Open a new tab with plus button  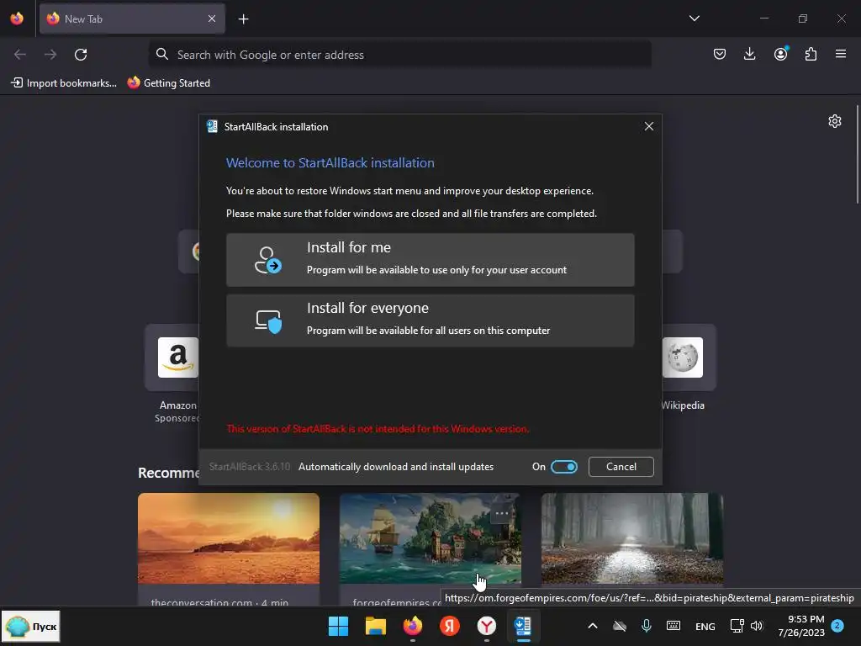pyautogui.click(x=243, y=19)
